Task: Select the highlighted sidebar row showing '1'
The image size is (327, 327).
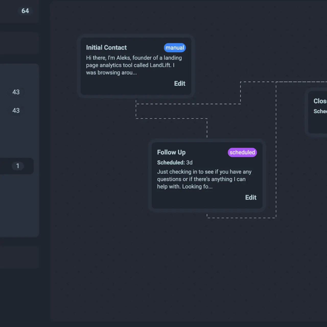Action: (x=17, y=166)
